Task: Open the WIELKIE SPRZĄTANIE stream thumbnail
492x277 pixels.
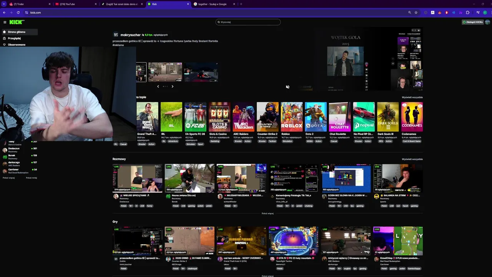Action: tap(137, 178)
